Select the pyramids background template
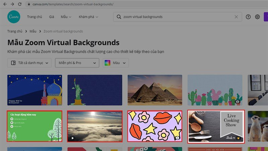This screenshot has height=151, width=268. (155, 90)
